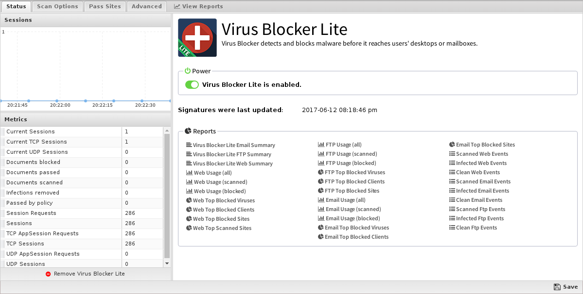Select the Current TCP Sessions metric row
Image resolution: width=583 pixels, height=294 pixels.
coord(82,142)
